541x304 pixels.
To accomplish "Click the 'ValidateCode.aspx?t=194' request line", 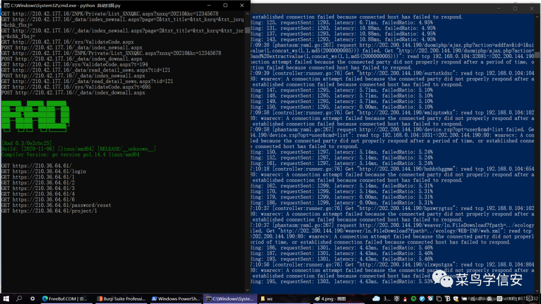I will (75, 64).
